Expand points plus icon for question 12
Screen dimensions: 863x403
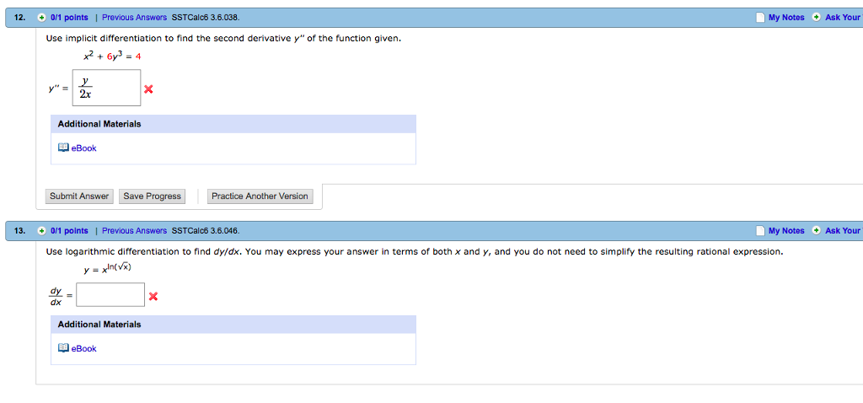point(41,18)
